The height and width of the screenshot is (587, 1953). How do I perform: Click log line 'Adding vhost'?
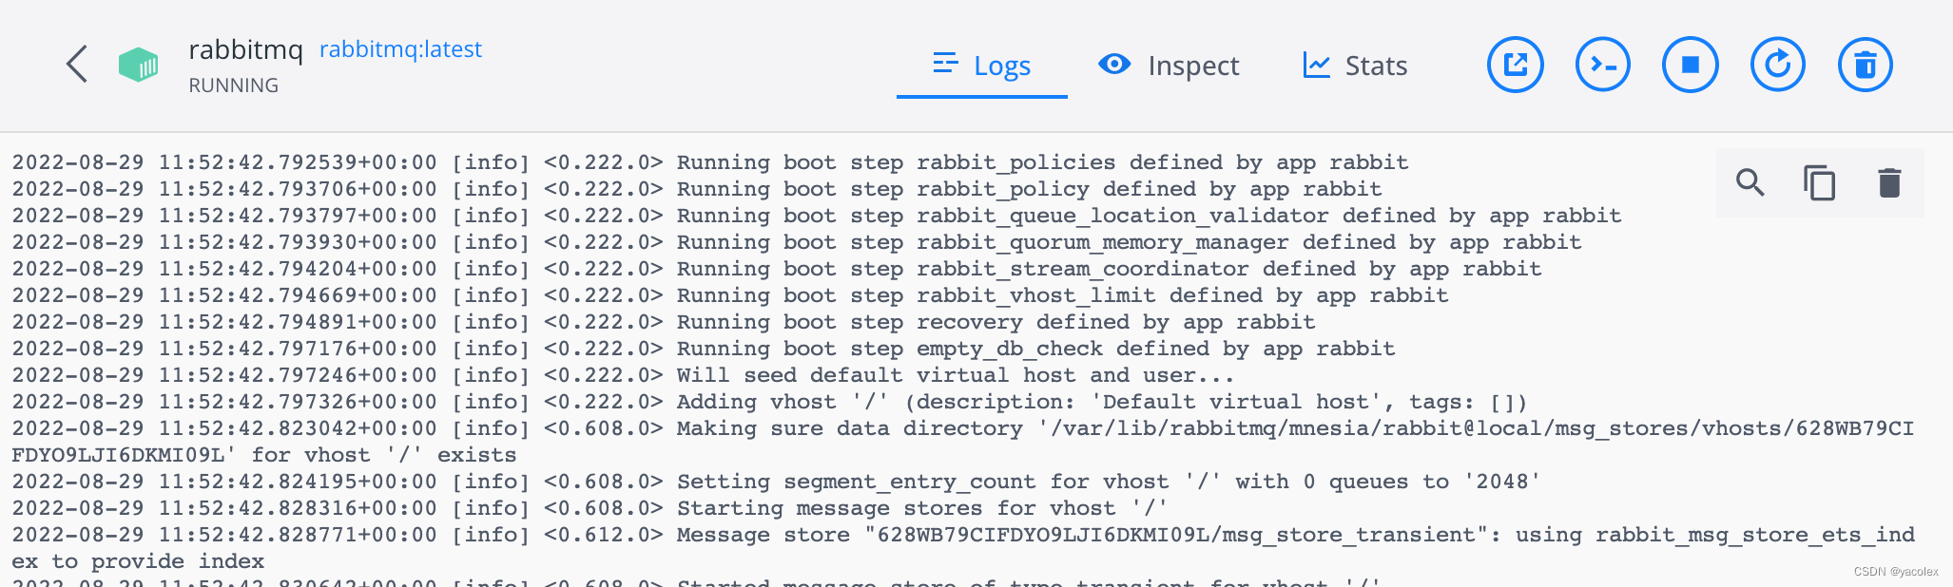[769, 402]
